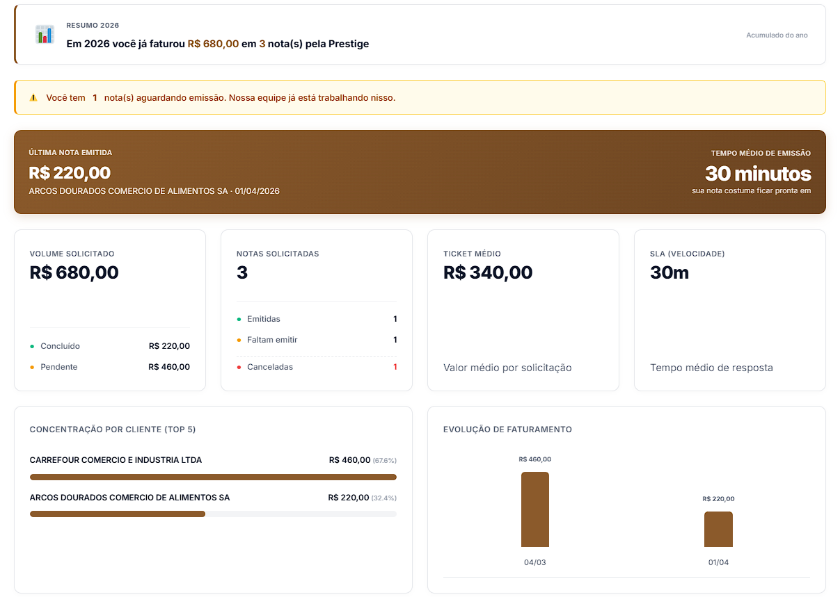The height and width of the screenshot is (597, 840).
Task: Select the Carrefour Comercio e Industria progress bar
Action: pyautogui.click(x=213, y=477)
